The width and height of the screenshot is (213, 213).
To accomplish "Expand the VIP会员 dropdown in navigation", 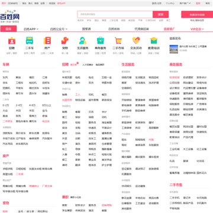I will [197, 29].
